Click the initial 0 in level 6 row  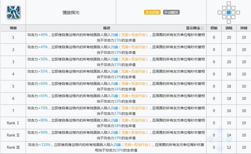click(214, 98)
